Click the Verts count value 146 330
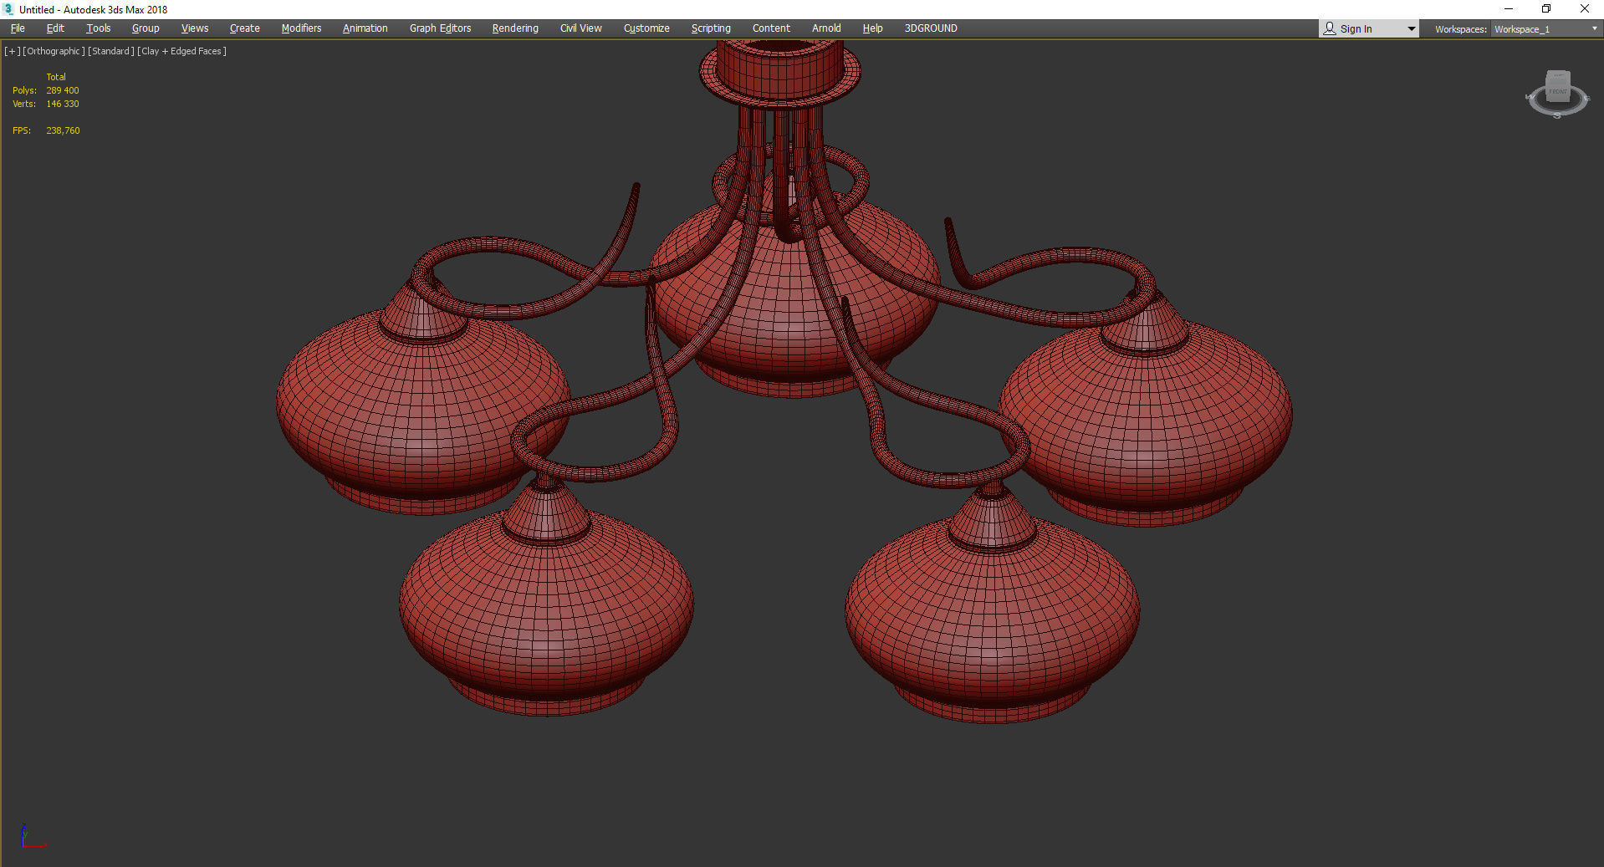The height and width of the screenshot is (867, 1604). (x=63, y=104)
